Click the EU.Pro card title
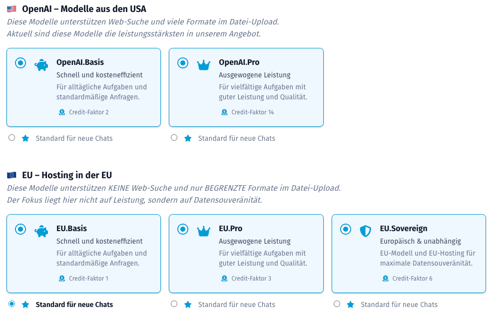The height and width of the screenshot is (317, 491). point(230,229)
